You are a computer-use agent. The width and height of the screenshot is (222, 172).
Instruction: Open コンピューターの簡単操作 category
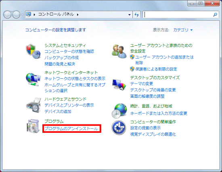(x=153, y=122)
